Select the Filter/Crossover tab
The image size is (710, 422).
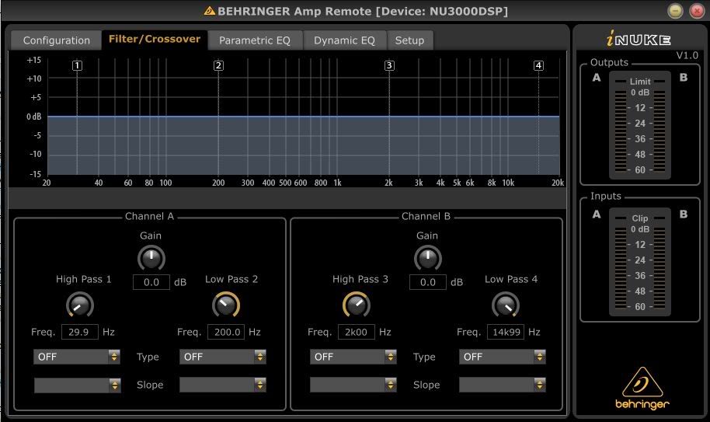tap(155, 40)
